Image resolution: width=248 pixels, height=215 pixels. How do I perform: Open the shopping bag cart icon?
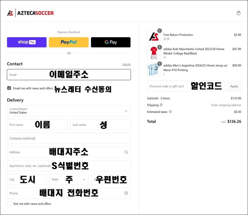[238, 13]
